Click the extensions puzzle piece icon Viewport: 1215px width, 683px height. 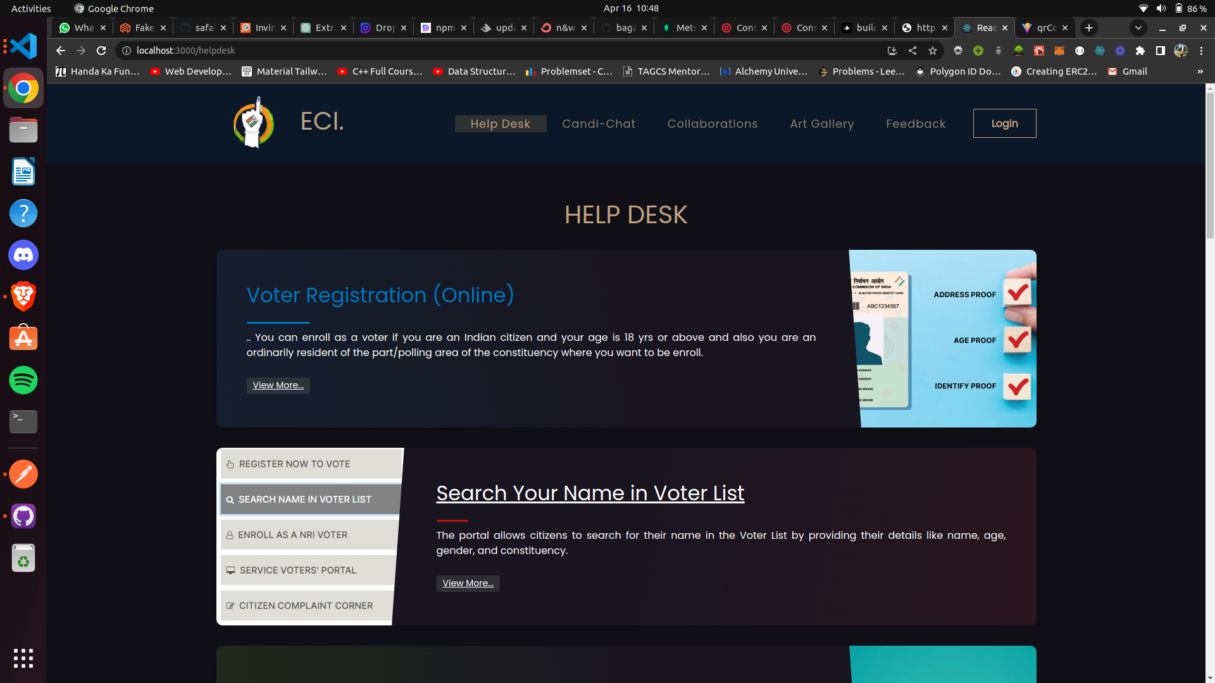tap(1140, 51)
